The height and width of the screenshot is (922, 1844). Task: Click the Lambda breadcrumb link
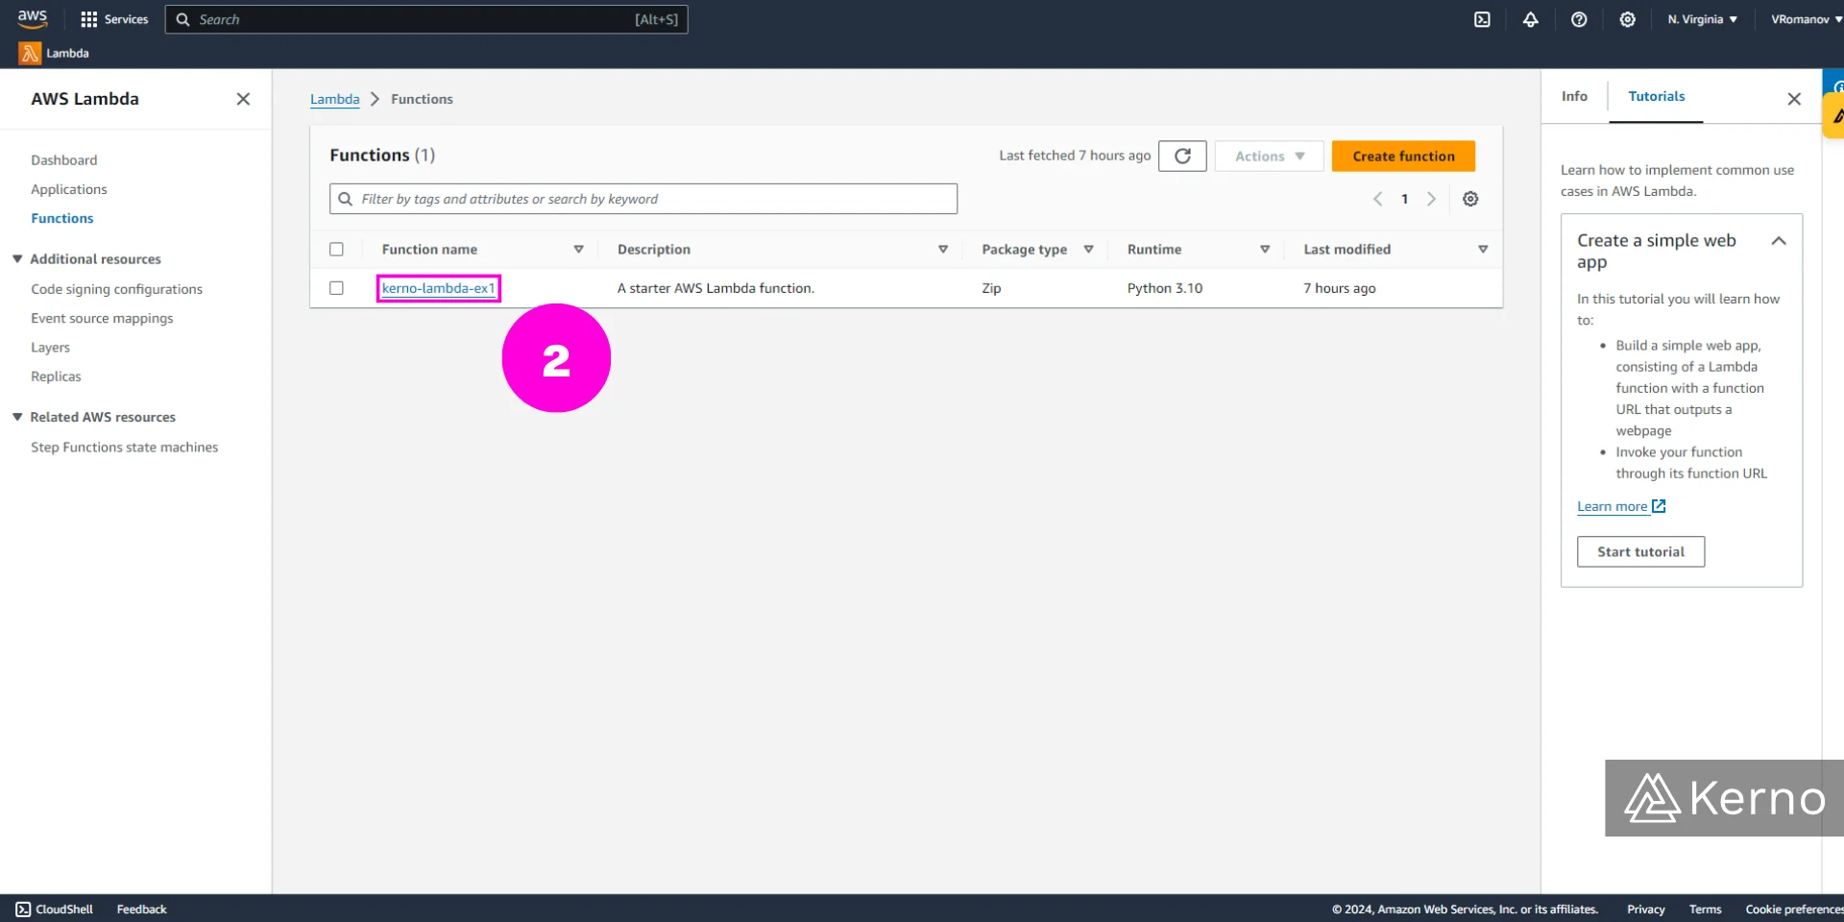click(x=334, y=99)
